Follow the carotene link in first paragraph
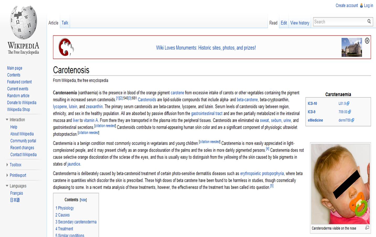376x237 pixels. tap(177, 93)
